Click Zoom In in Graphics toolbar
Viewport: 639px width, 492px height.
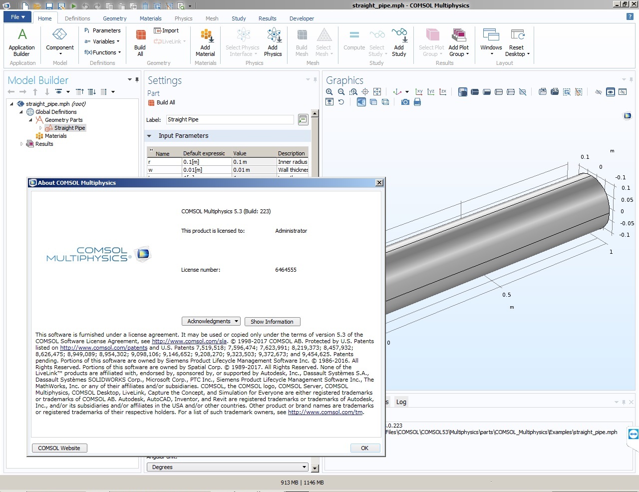(329, 92)
